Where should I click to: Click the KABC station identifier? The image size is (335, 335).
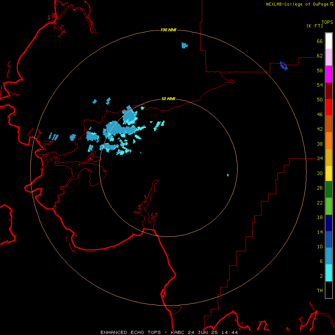point(178,332)
